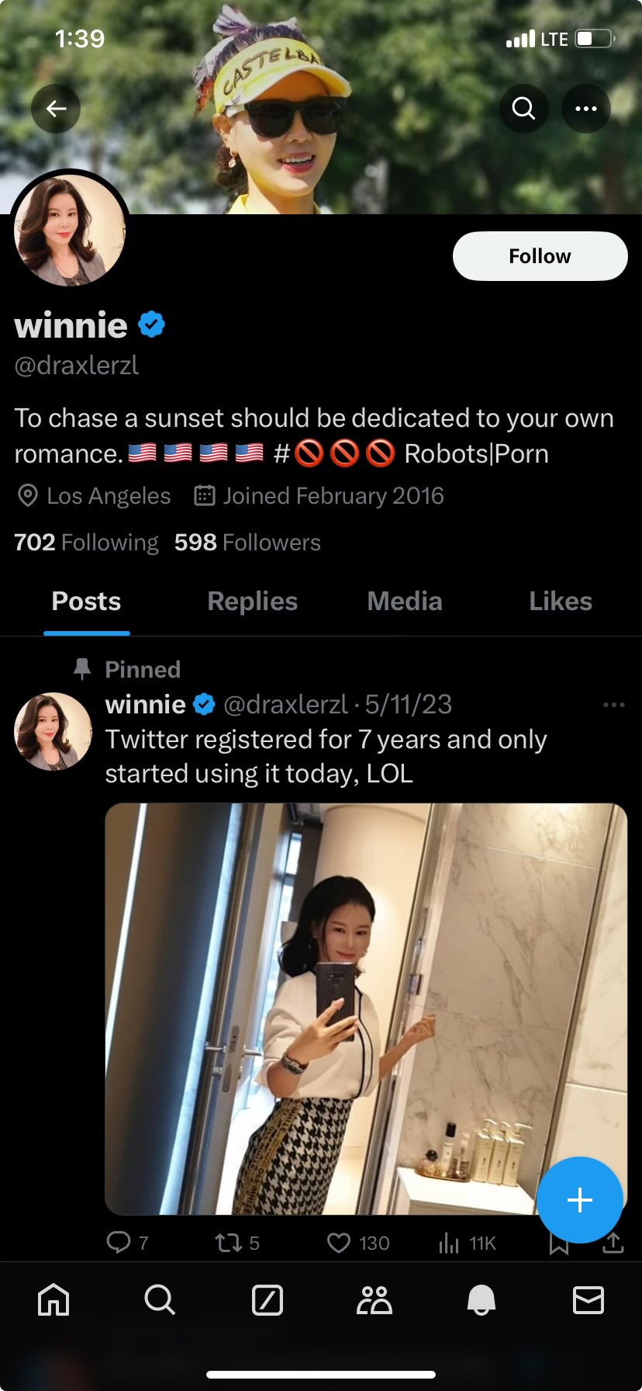
Task: Open Notifications bell
Action: 481,1299
